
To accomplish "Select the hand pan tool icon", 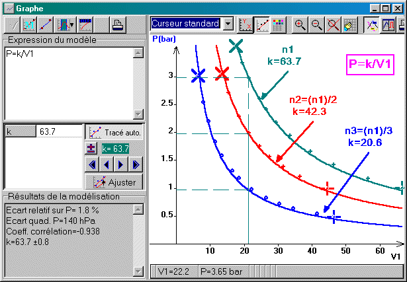I will click(x=349, y=24).
